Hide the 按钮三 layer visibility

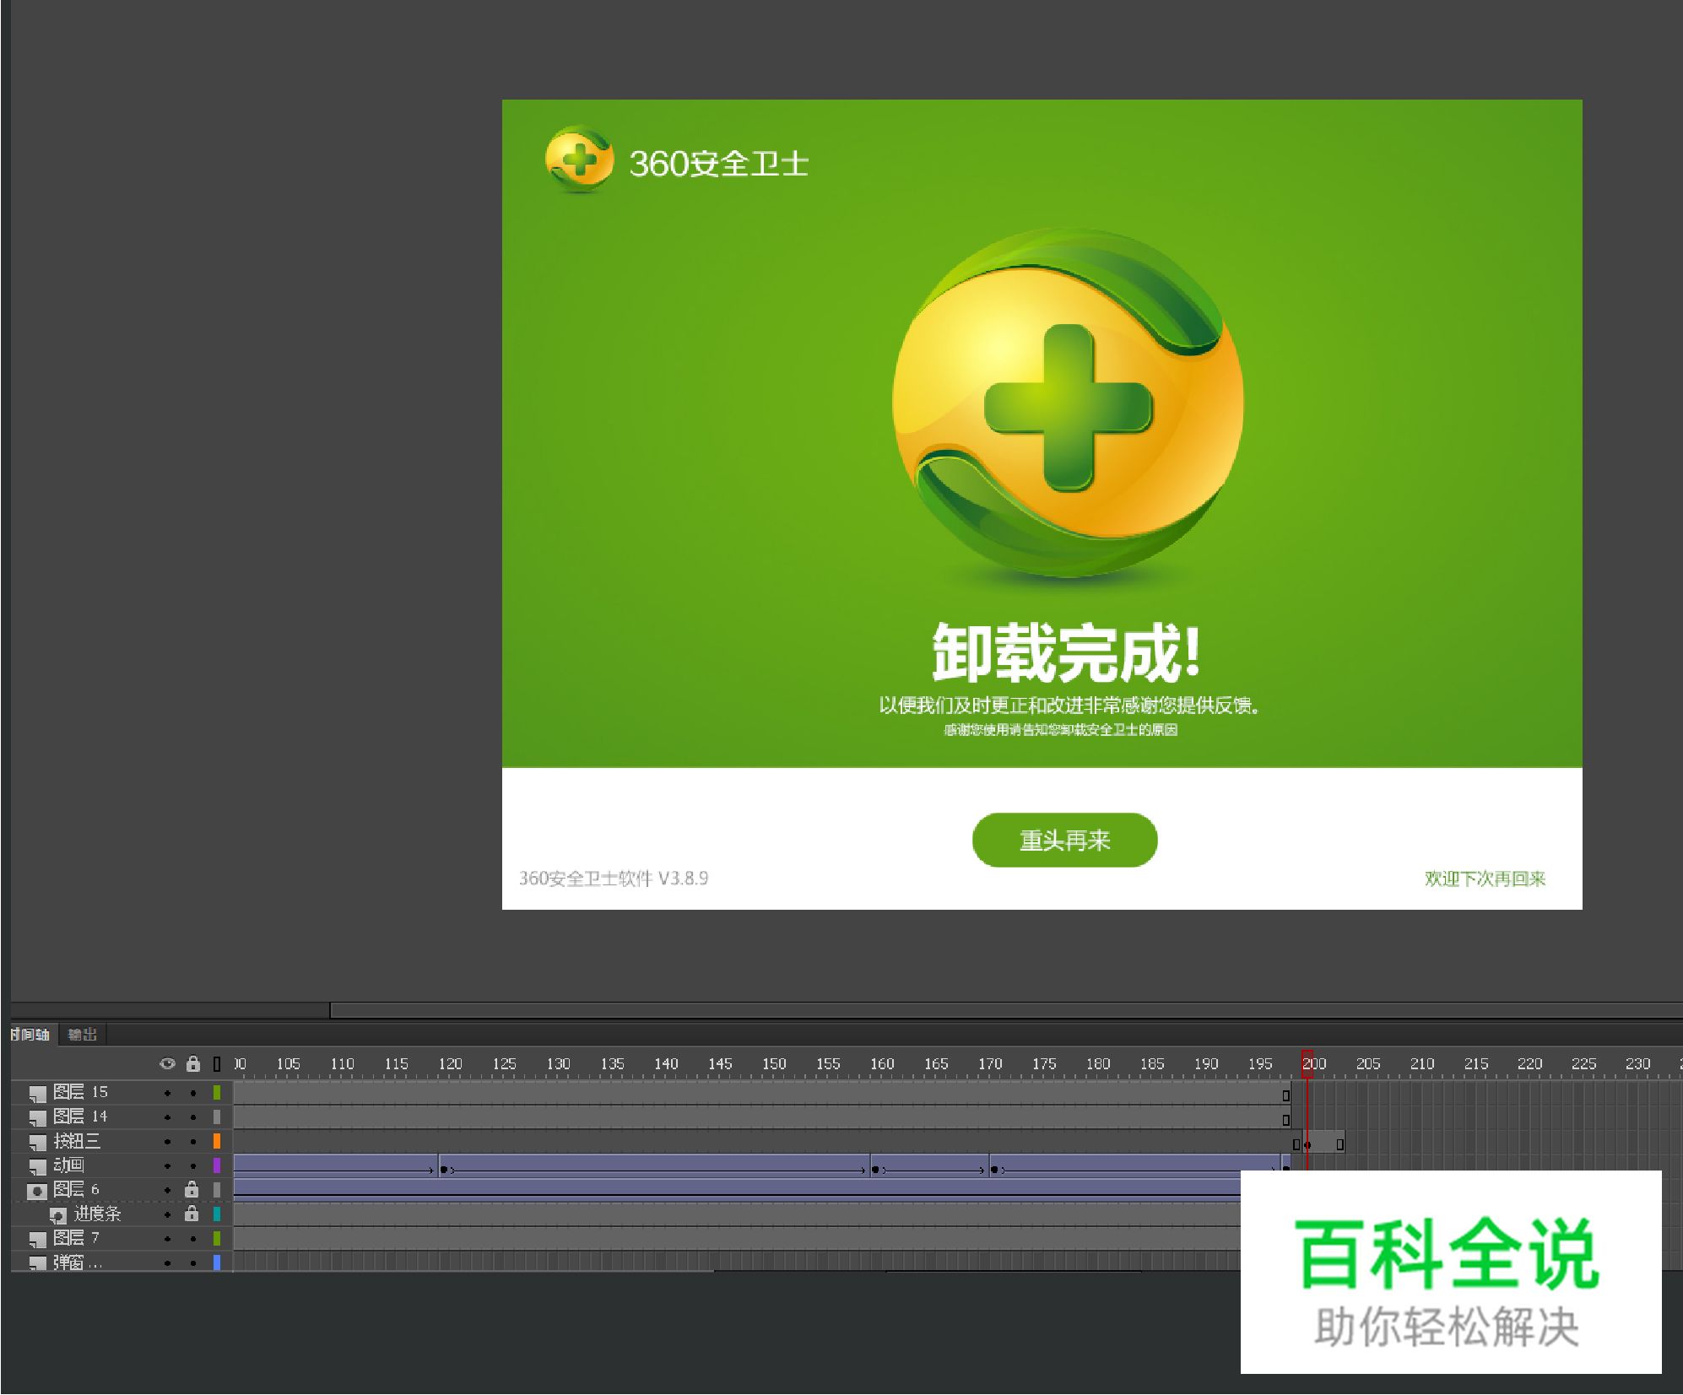tap(166, 1141)
